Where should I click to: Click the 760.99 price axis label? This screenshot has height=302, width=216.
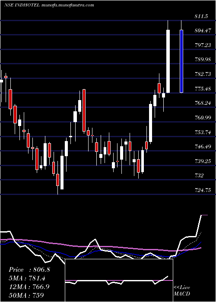coord(203,117)
